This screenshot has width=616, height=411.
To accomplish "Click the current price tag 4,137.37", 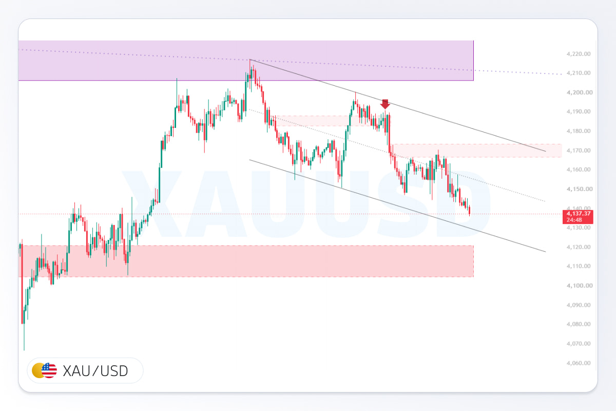I will 579,213.
